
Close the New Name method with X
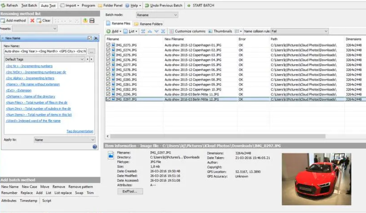(x=96, y=38)
